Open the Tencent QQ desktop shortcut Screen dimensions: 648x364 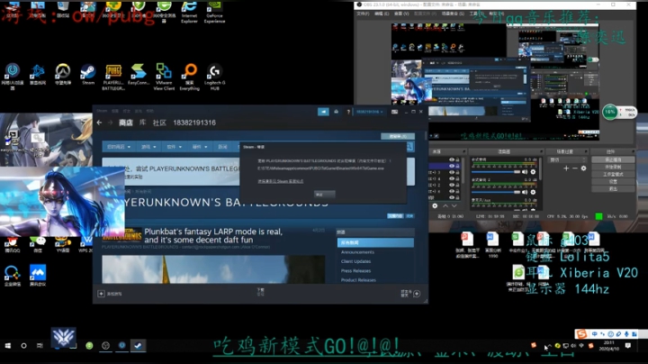[13, 244]
